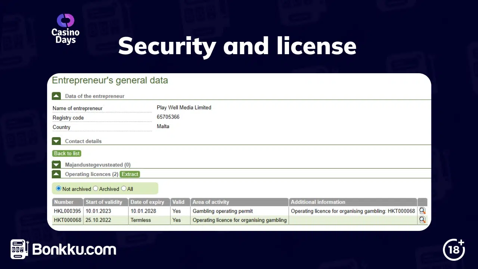Collapse the Data of the entrepreneur section
Screen dimensions: 478x269
click(x=56, y=96)
